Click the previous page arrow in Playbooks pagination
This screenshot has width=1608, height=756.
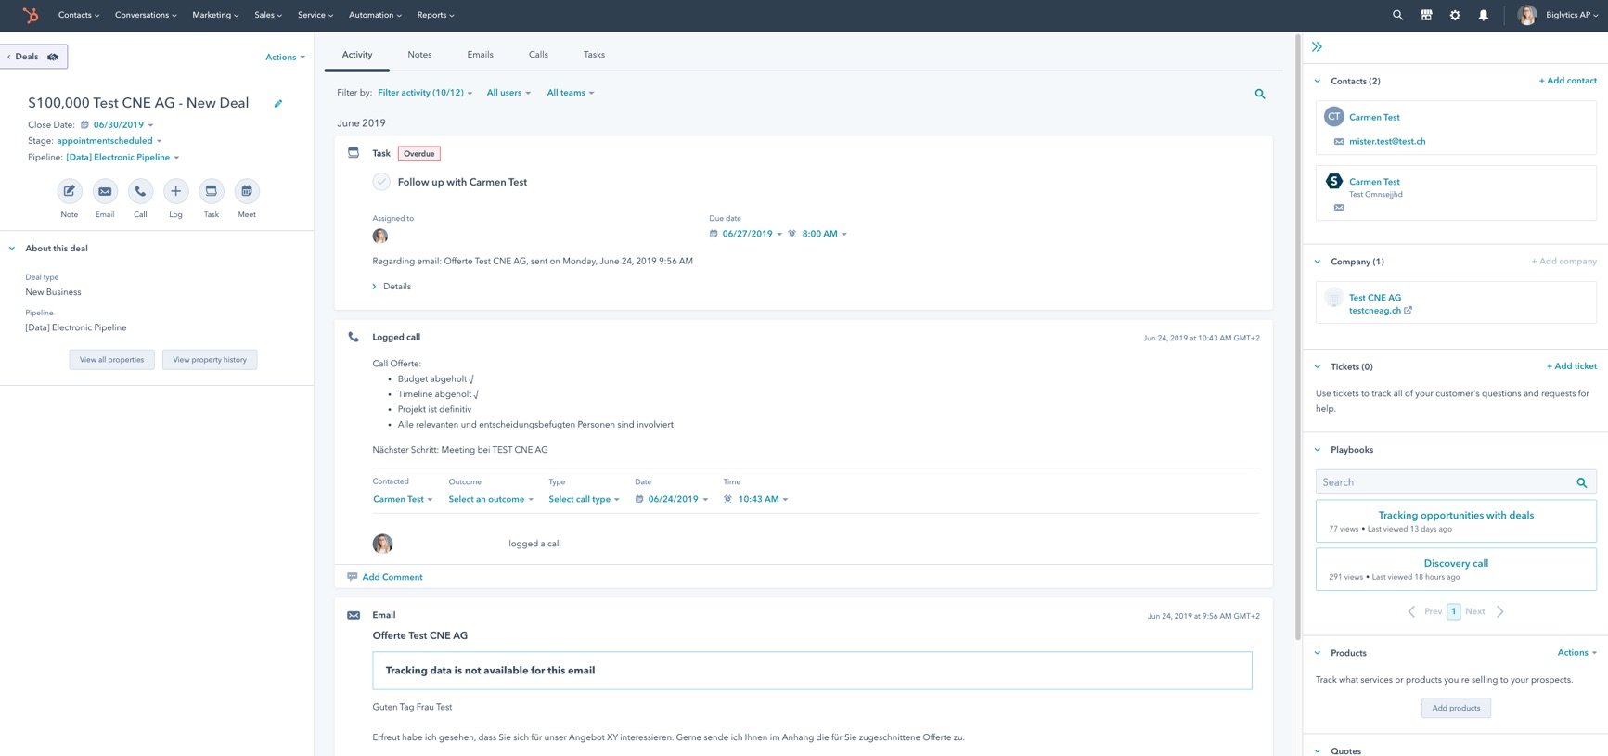tap(1411, 611)
